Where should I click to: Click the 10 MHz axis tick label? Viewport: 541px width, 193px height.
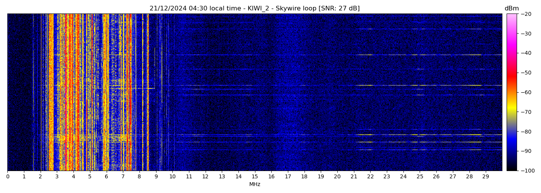(172, 177)
